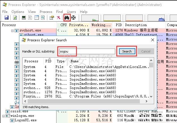This screenshot has height=123, width=177.
Task: Select the svchost PID 1276 result row
Action: point(86,92)
